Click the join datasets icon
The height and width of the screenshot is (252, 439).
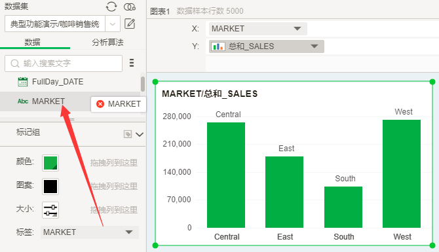pos(130,7)
